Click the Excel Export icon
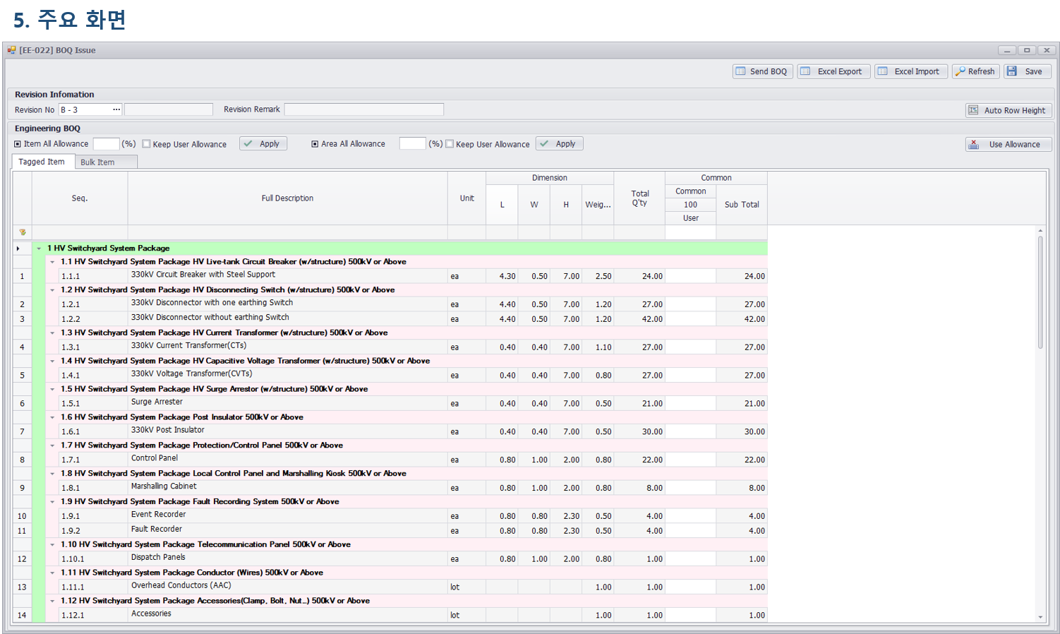This screenshot has width=1060, height=634. tap(805, 71)
